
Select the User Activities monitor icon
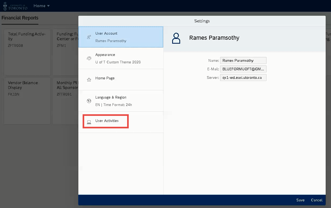[x=89, y=121]
